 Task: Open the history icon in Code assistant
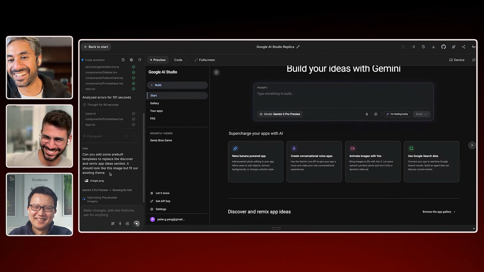123,60
